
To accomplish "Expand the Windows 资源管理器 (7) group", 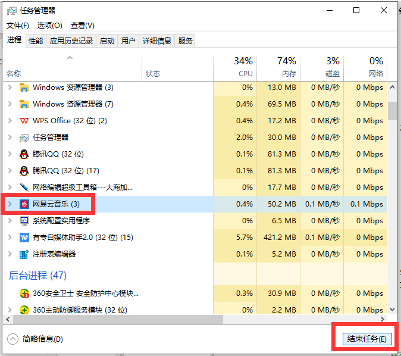I will coord(10,104).
